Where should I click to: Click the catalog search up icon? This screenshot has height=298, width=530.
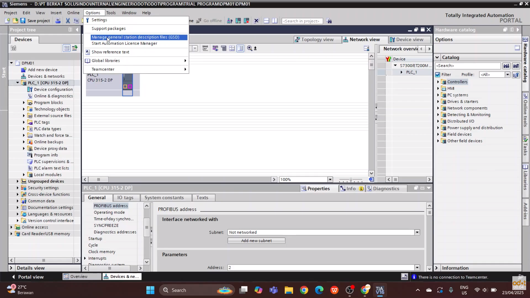(x=516, y=66)
